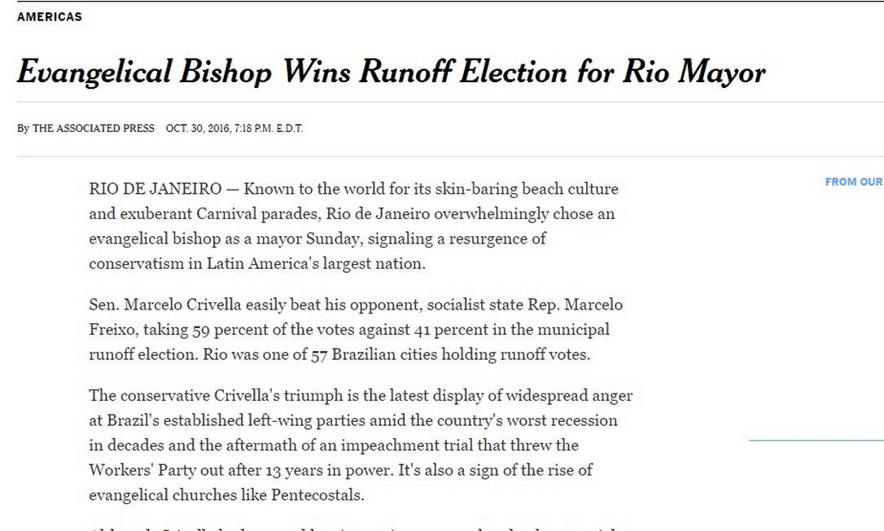Image resolution: width=884 pixels, height=531 pixels.
Task: Click the blue sidebar divider line
Action: [x=816, y=441]
